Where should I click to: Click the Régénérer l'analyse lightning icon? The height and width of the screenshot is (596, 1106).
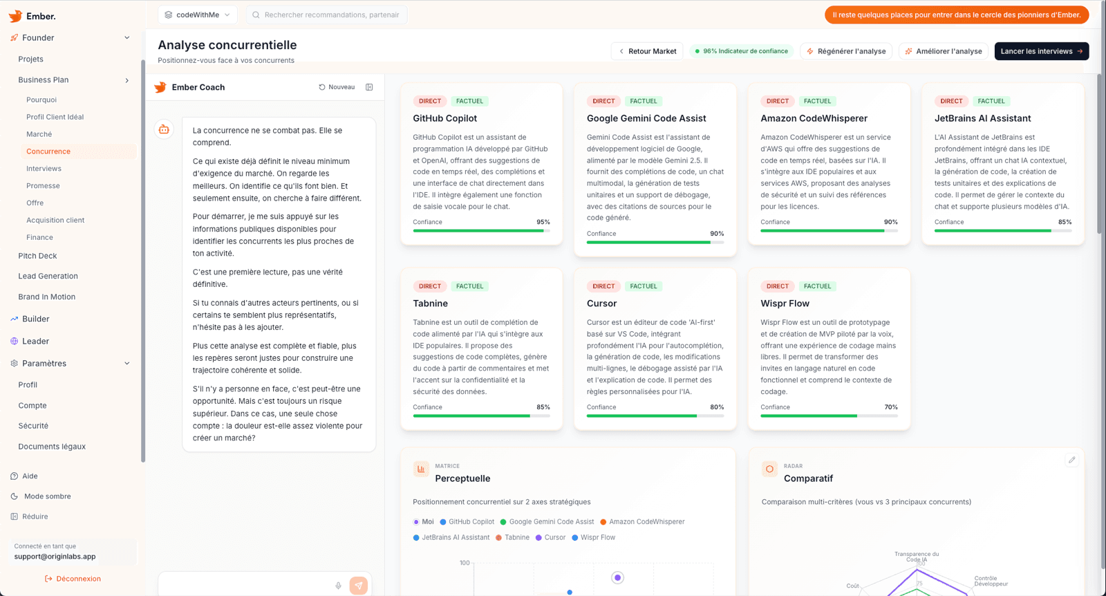[x=810, y=51]
